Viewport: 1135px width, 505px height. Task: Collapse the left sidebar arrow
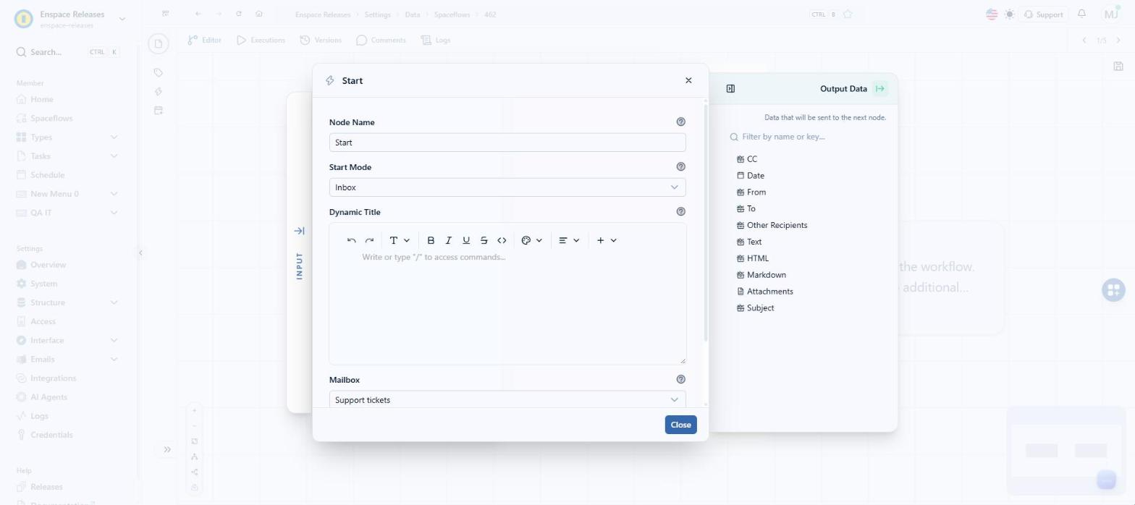pyautogui.click(x=140, y=252)
